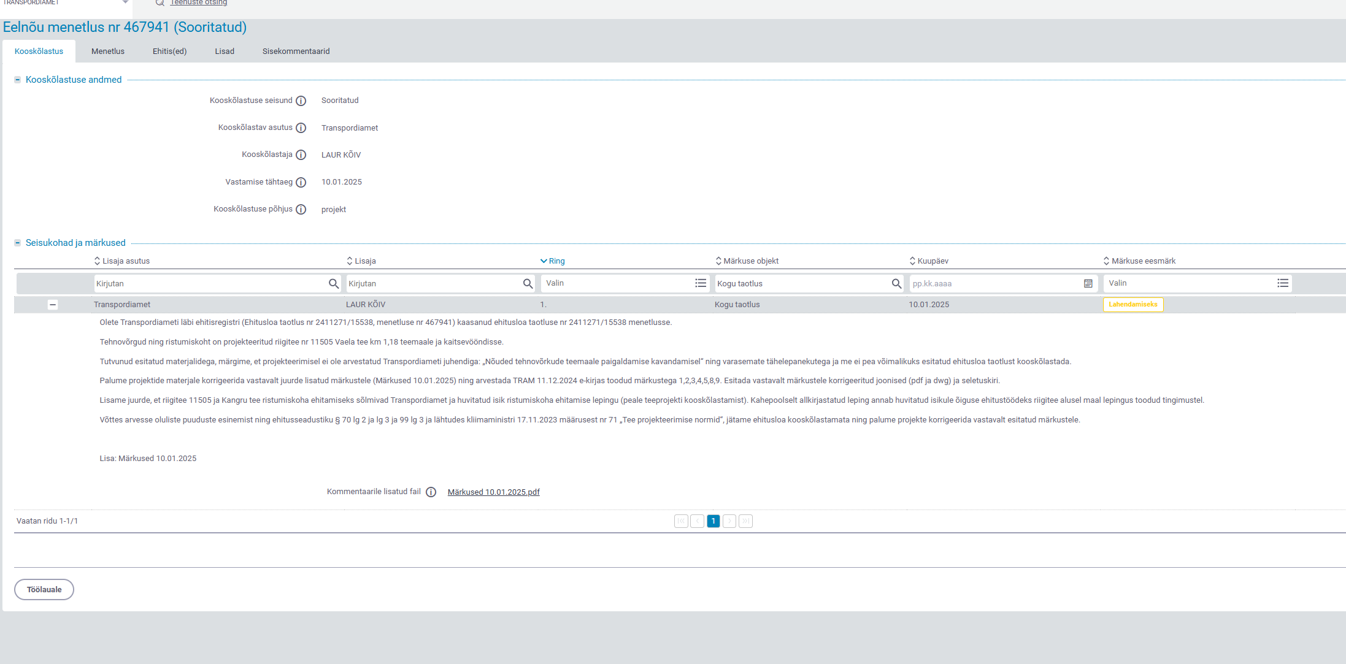
Task: Open the Ring Valin dropdown
Action: point(626,283)
